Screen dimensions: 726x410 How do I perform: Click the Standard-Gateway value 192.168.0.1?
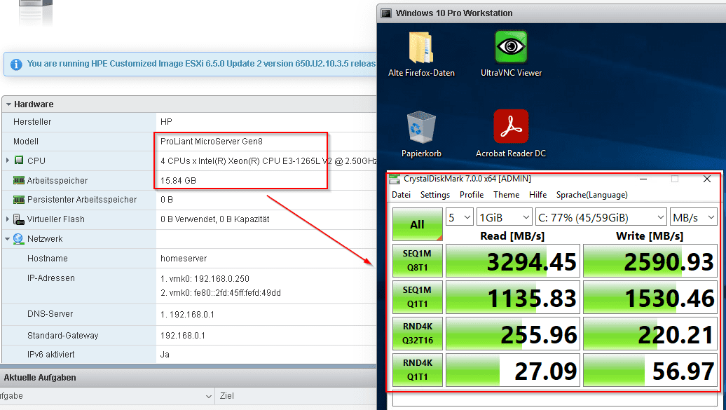182,336
